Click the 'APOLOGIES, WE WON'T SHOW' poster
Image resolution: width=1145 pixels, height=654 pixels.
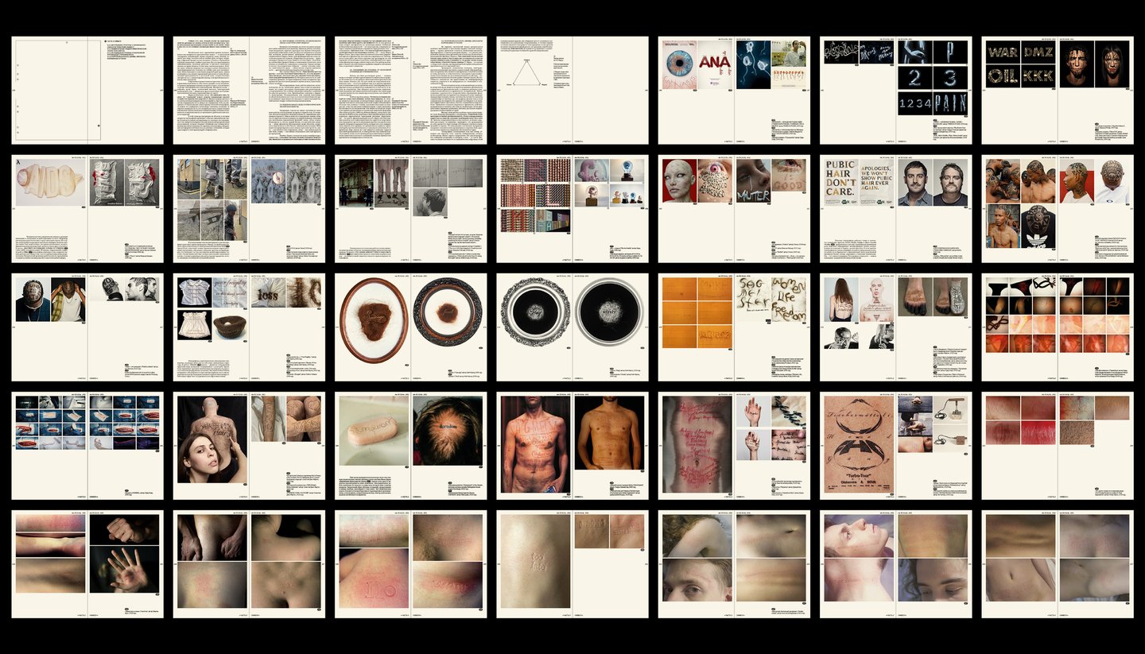(x=875, y=183)
